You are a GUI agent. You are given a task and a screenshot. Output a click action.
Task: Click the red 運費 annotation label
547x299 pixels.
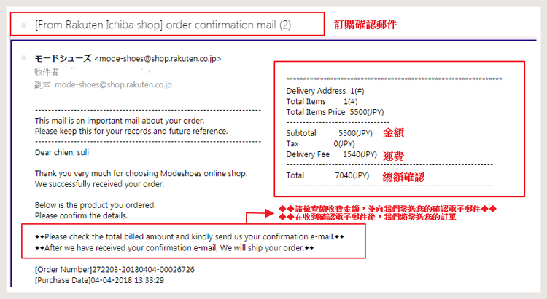tap(393, 156)
